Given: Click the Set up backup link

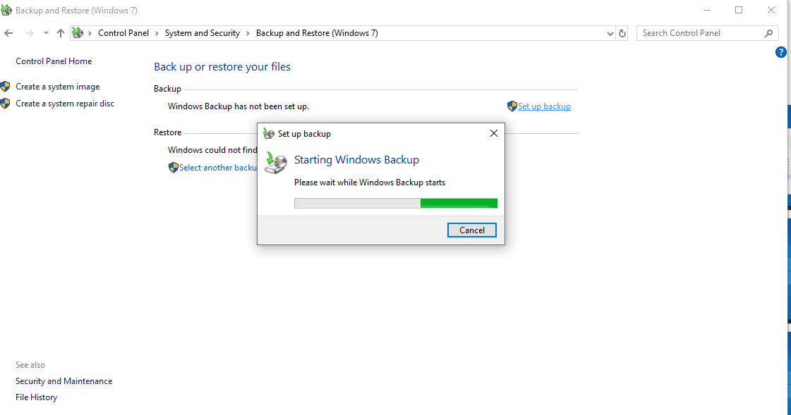Looking at the screenshot, I should pos(544,106).
